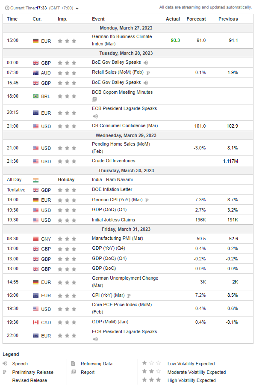This screenshot has height=388, width=259.
Task: Click the Revised Release legend link
Action: [x=29, y=380]
